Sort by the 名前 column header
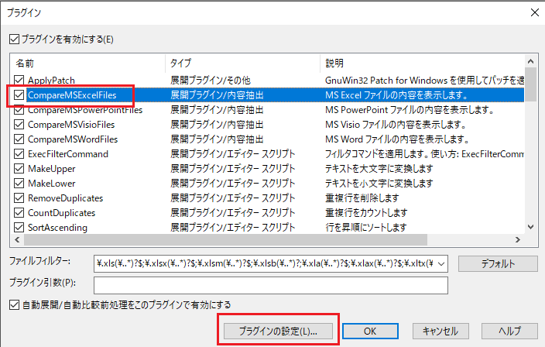Screen dimensions: 545x347 (87, 64)
